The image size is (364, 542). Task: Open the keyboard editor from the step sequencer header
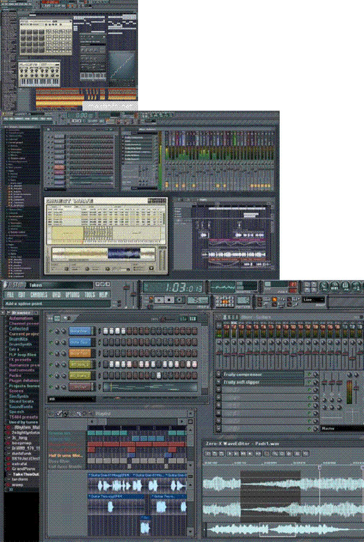[192, 318]
